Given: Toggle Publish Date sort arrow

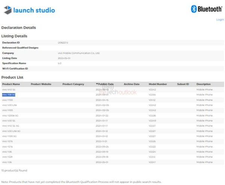Looking at the screenshot, I should [97, 84].
